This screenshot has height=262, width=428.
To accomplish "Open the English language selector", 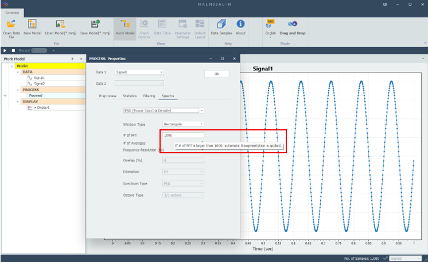I will (x=270, y=25).
